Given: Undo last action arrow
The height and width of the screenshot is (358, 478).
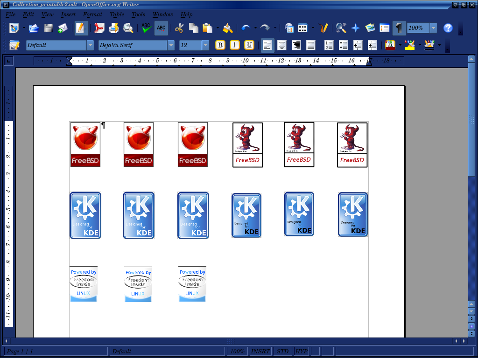Looking at the screenshot, I should [x=246, y=28].
